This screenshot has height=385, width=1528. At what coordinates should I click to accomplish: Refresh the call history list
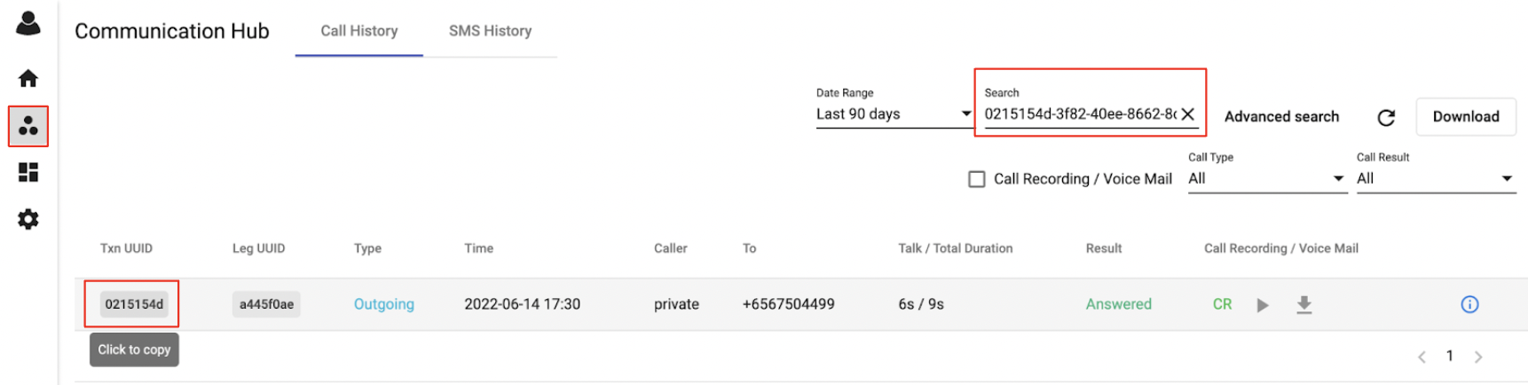tap(1386, 117)
